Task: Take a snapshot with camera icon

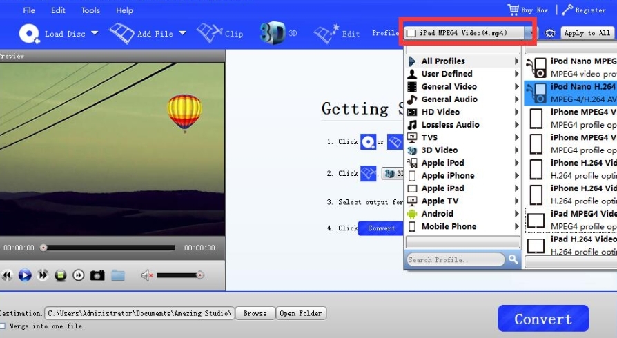Action: click(x=97, y=275)
